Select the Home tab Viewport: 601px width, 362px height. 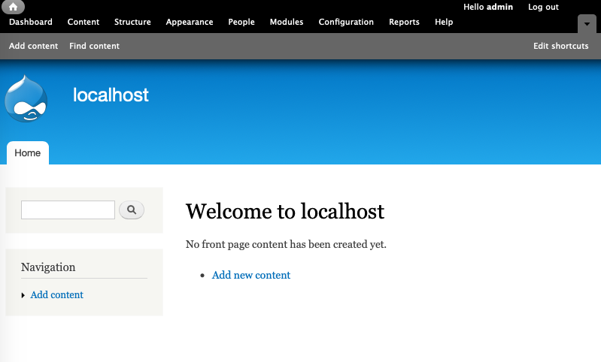[x=28, y=152]
